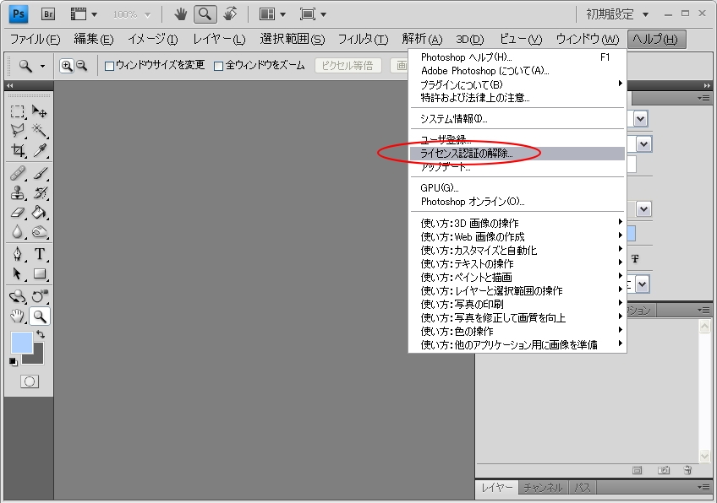Expand 使い方:色の操作 submenu
Image resolution: width=717 pixels, height=503 pixels.
coord(517,331)
